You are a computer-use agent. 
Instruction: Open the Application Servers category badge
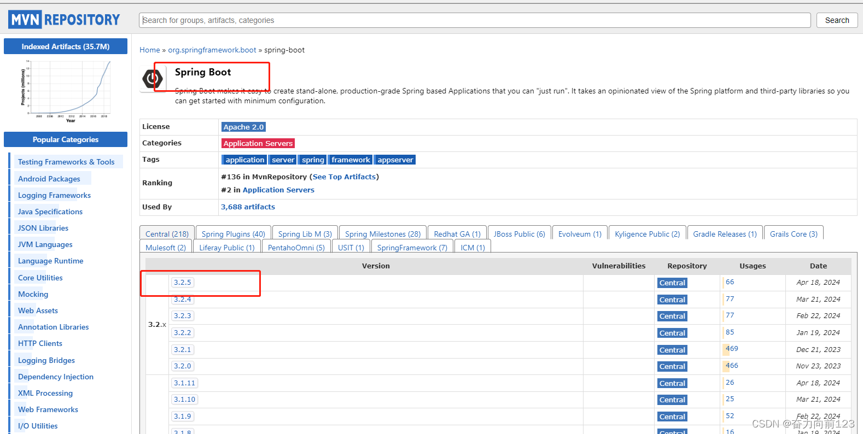click(258, 143)
